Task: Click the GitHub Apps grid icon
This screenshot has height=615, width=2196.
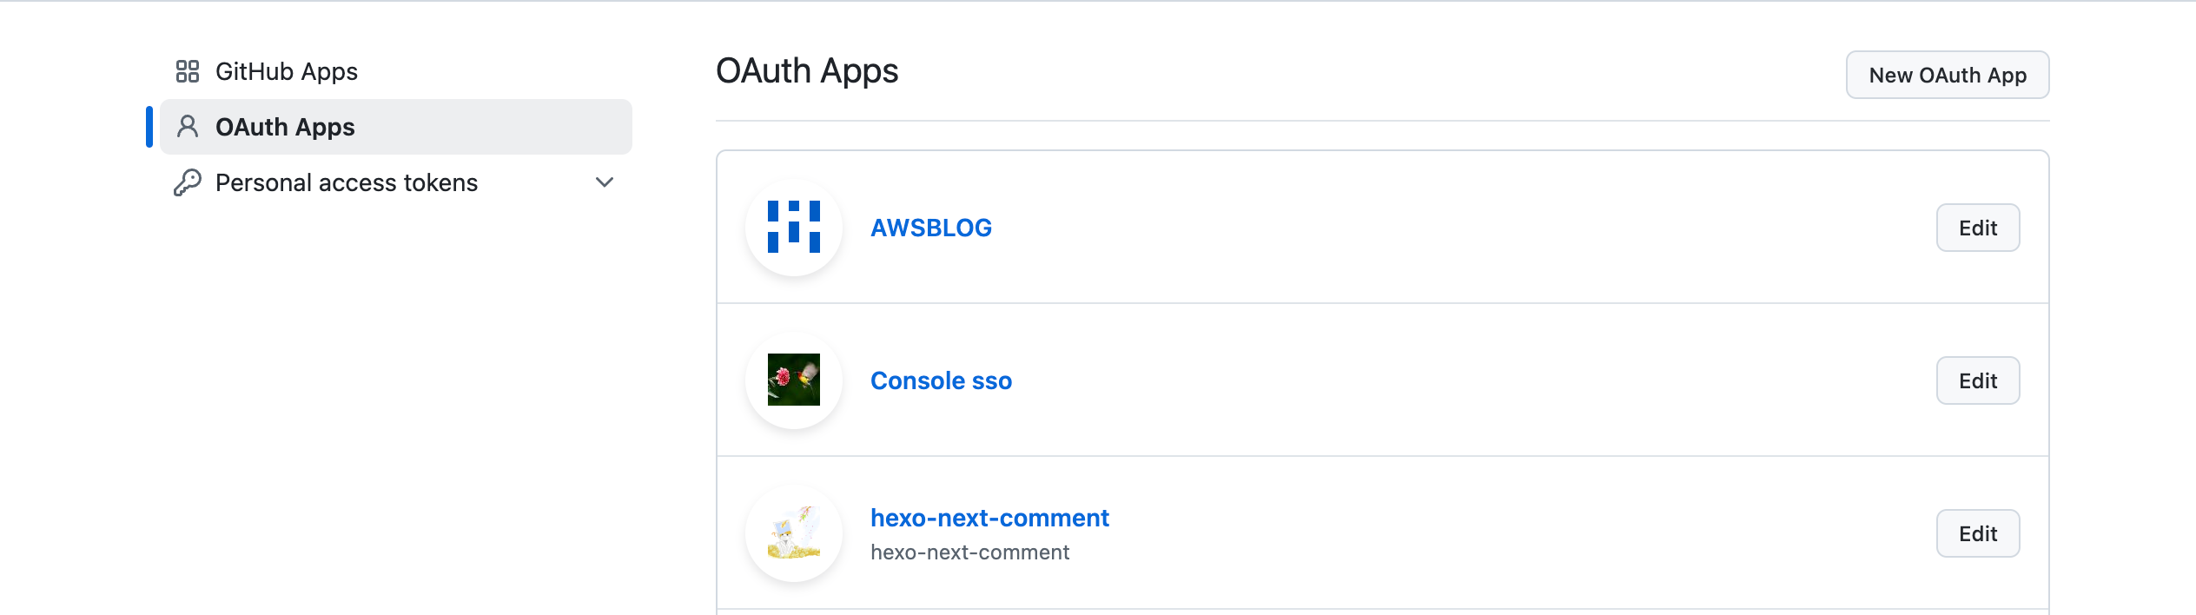Action: point(187,71)
